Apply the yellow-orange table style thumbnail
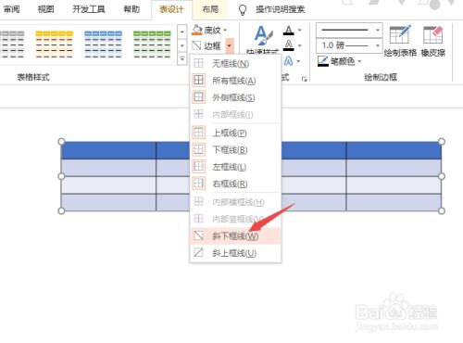This screenshot has width=463, height=343. [55, 44]
